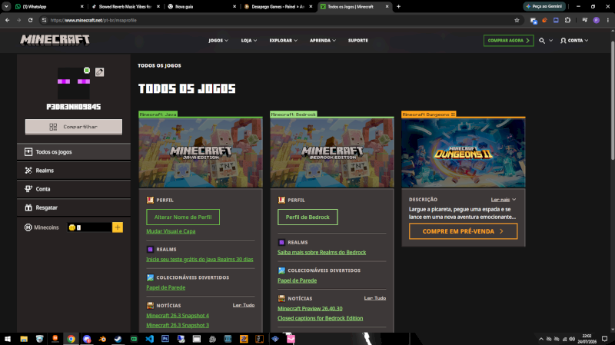Click the Compartilhar button
Screen dimensions: 615x345
(x=74, y=127)
